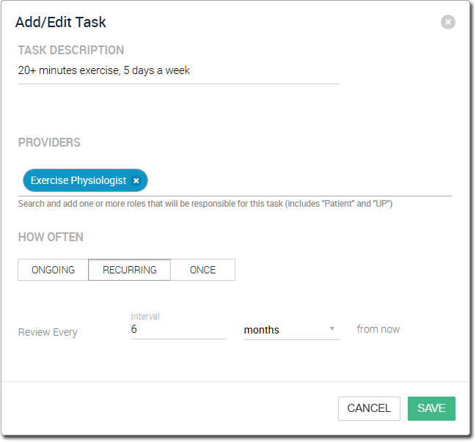Click the 'from now' text

[x=378, y=329]
